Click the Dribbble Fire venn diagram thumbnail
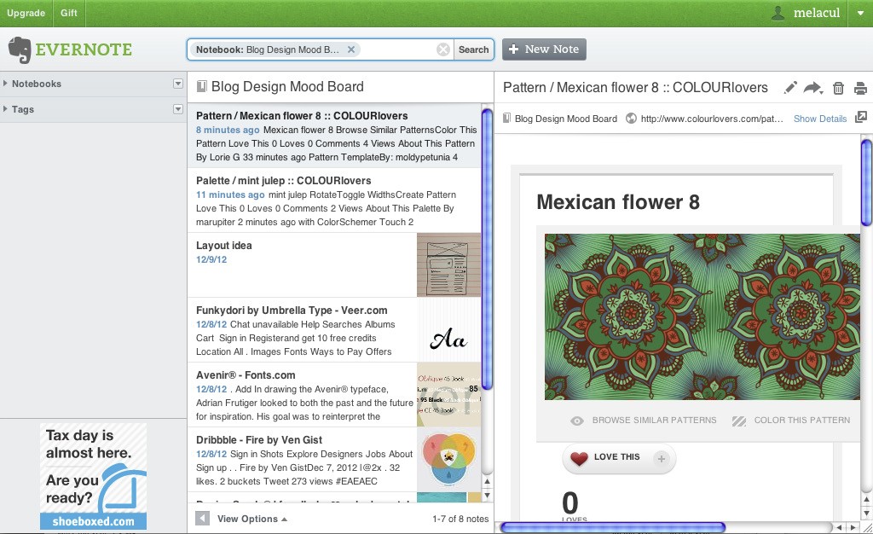 448,460
